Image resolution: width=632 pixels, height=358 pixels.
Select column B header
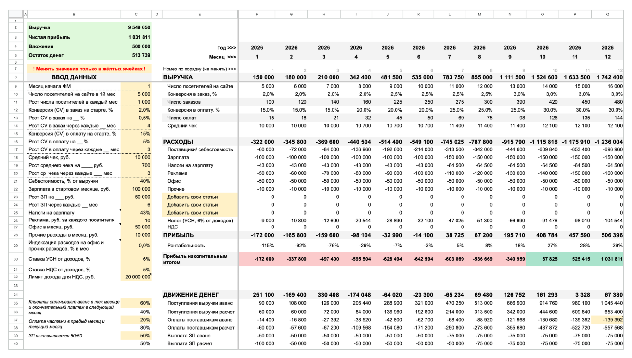pyautogui.click(x=74, y=14)
